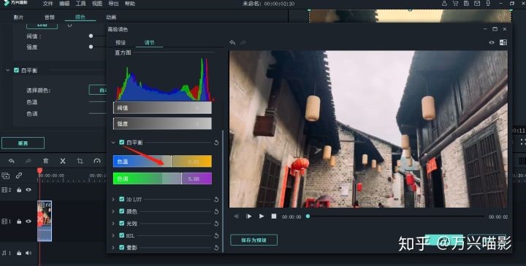Image resolution: width=526 pixels, height=266 pixels.
Task: Expand the 晕影 section
Action: (x=113, y=248)
